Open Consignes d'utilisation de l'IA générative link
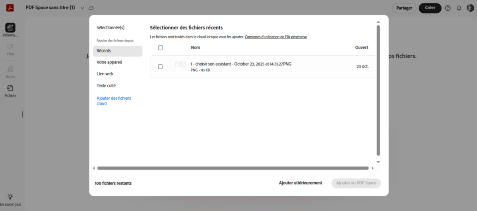Image resolution: width=477 pixels, height=211 pixels. click(276, 37)
